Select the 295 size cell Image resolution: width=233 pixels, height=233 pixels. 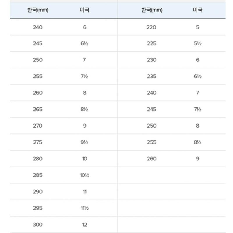(38, 208)
